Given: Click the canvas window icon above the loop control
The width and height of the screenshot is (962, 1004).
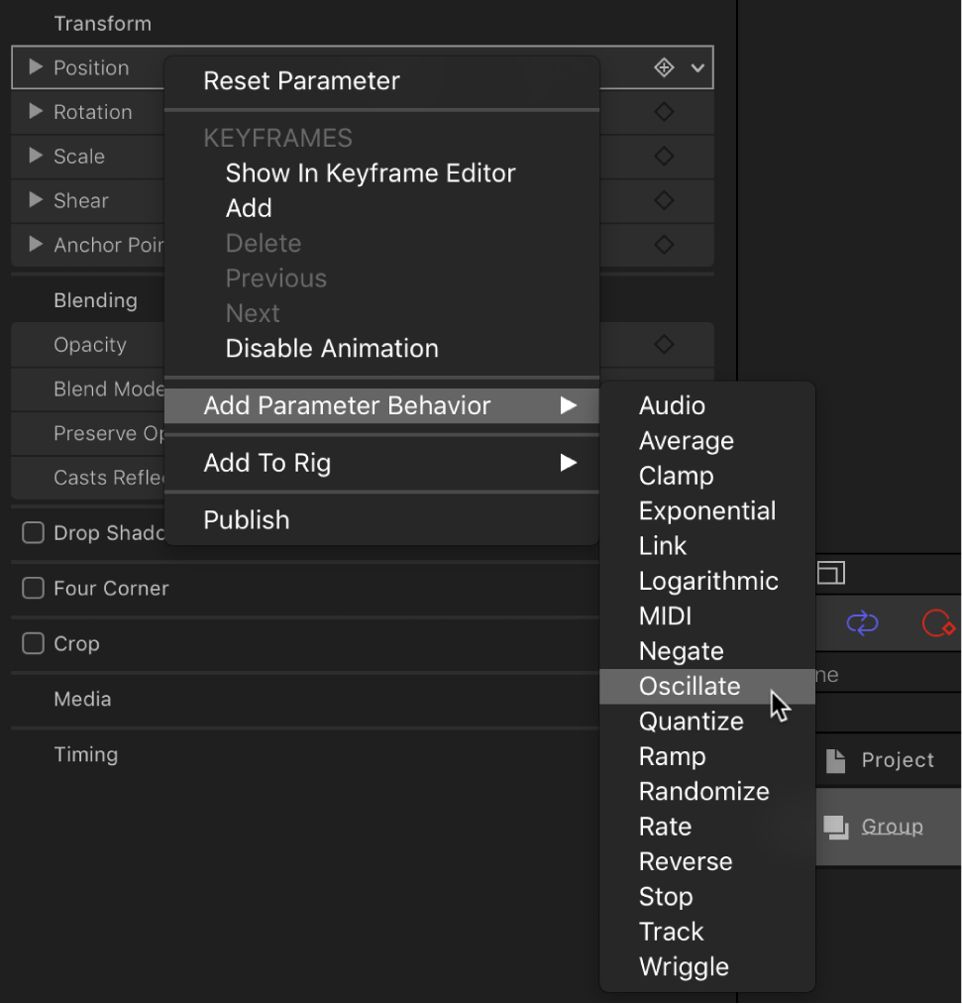Looking at the screenshot, I should (x=831, y=573).
